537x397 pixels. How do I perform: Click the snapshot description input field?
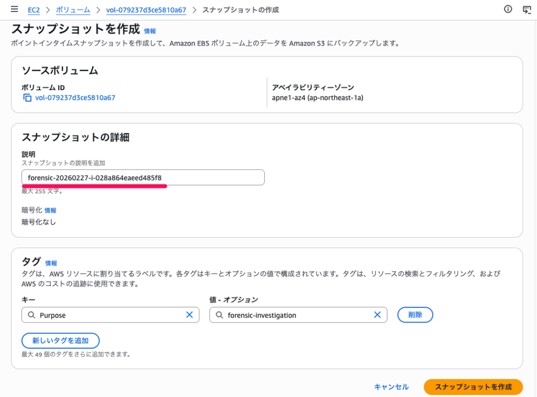tap(143, 178)
